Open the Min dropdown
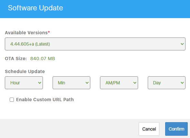190x138 pixels. pyautogui.click(x=71, y=83)
